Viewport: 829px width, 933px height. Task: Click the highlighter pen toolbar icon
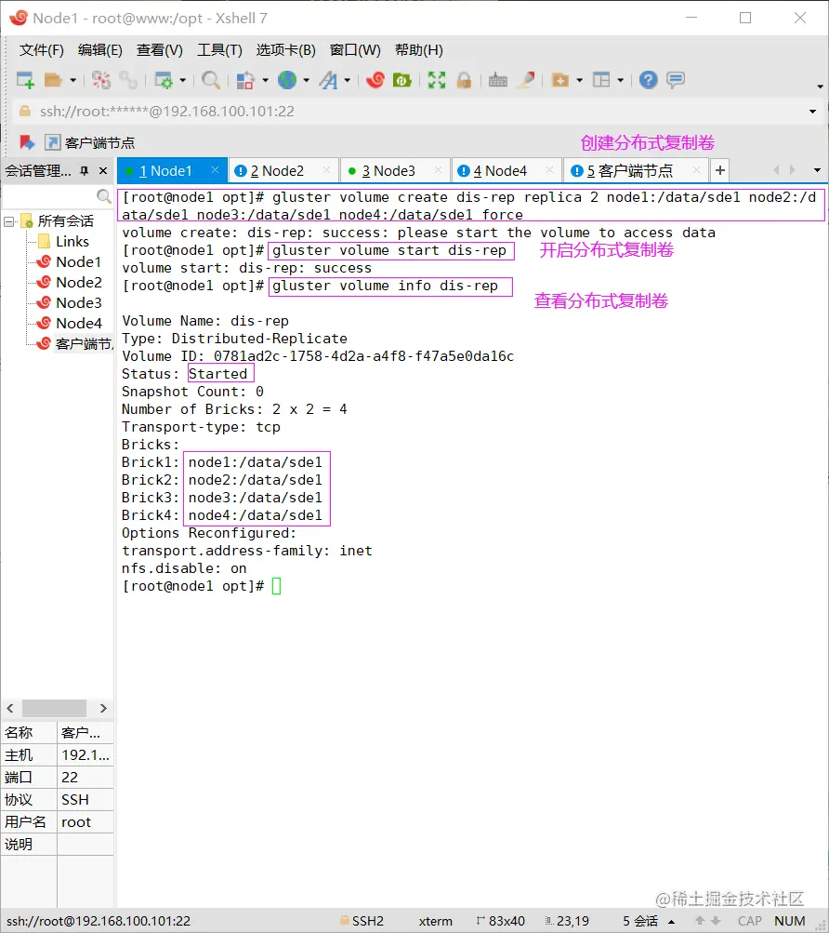(526, 80)
